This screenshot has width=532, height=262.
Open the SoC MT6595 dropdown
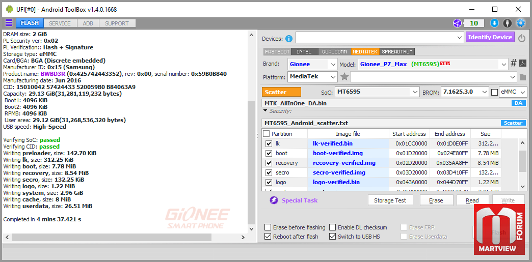[x=377, y=92]
